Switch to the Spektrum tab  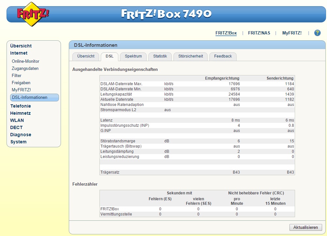(x=133, y=56)
